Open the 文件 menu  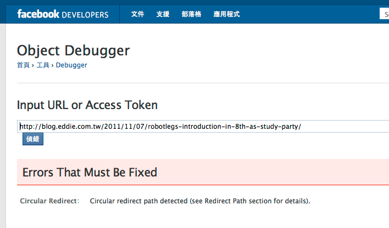tap(137, 14)
